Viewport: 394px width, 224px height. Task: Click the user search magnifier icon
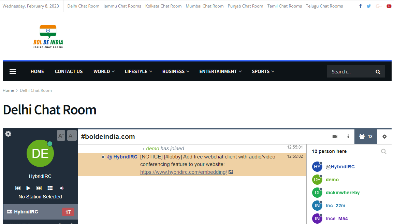[x=383, y=151]
